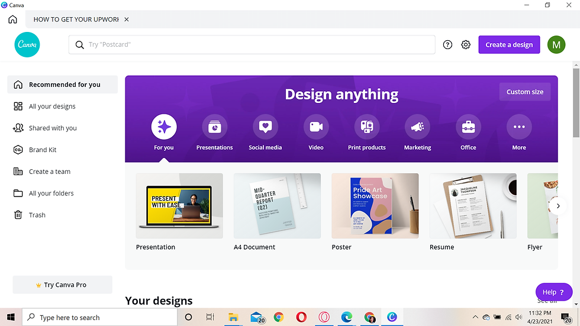Viewport: 580px width, 326px height.
Task: Close the HOW TO GET YOUR UPWORK tab
Action: 127,19
